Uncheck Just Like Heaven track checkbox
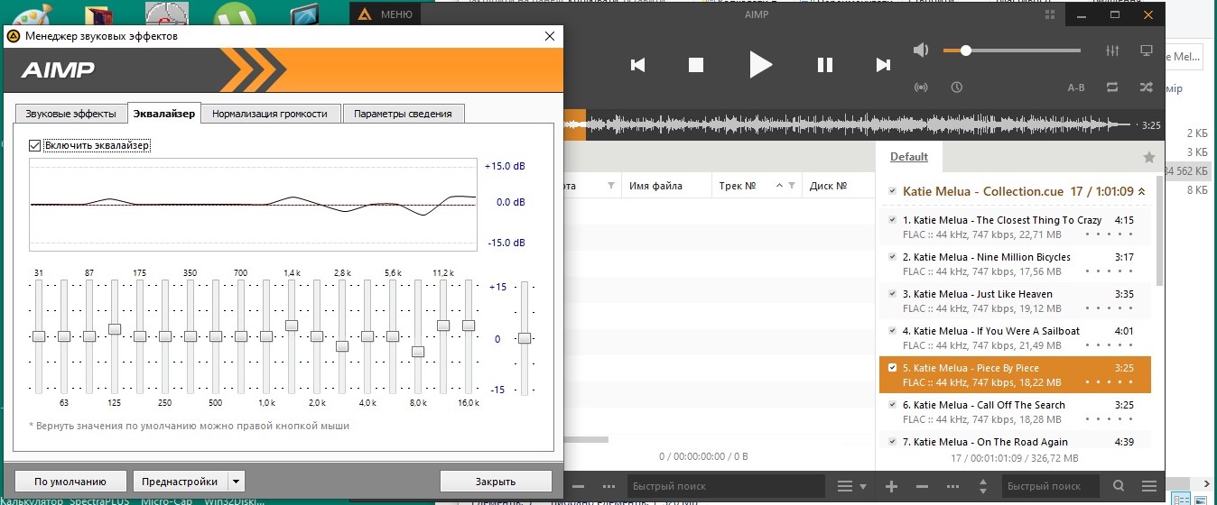The image size is (1217, 505). click(893, 294)
